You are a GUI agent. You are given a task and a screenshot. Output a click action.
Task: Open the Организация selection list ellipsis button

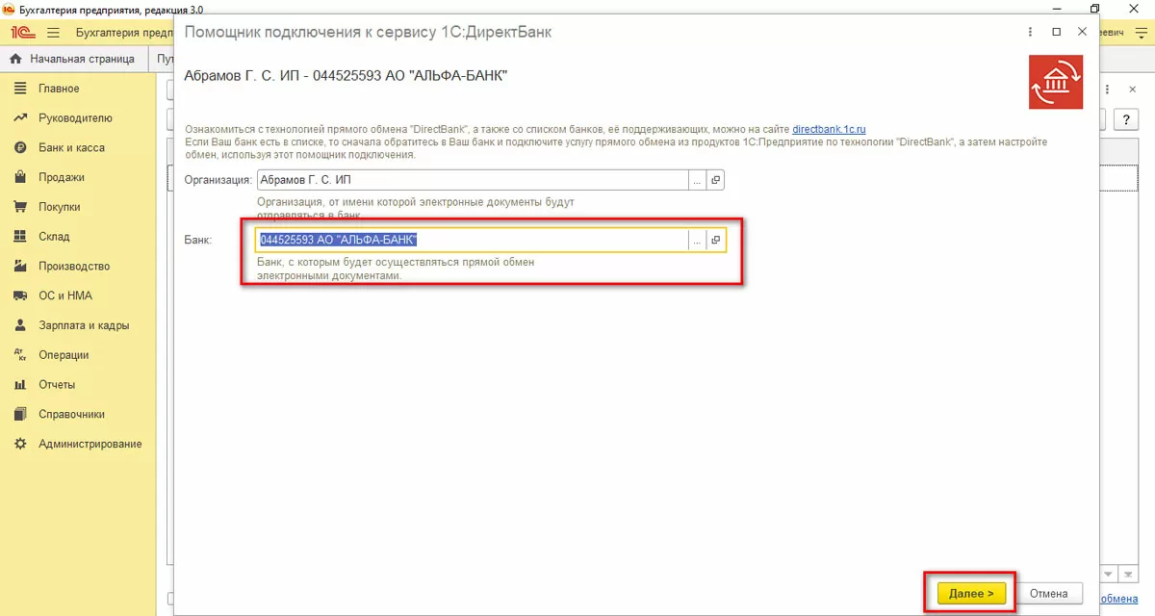pyautogui.click(x=698, y=180)
